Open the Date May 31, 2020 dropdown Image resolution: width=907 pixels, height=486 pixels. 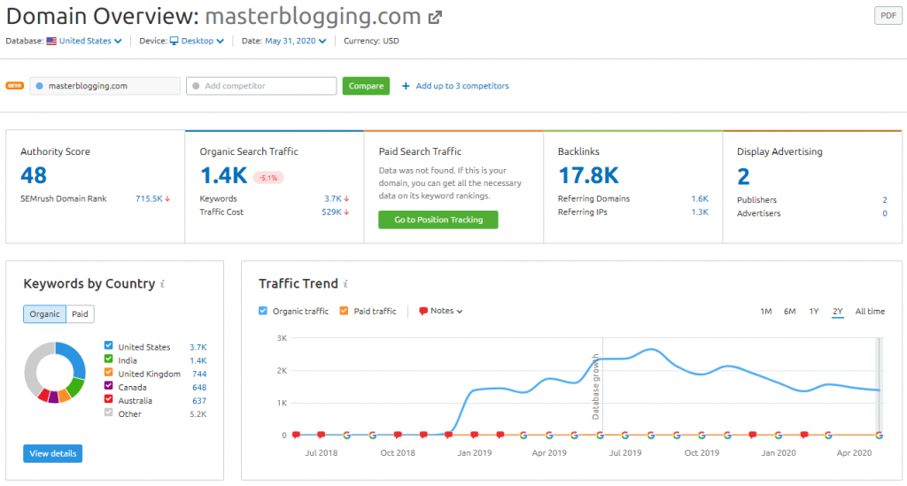295,41
